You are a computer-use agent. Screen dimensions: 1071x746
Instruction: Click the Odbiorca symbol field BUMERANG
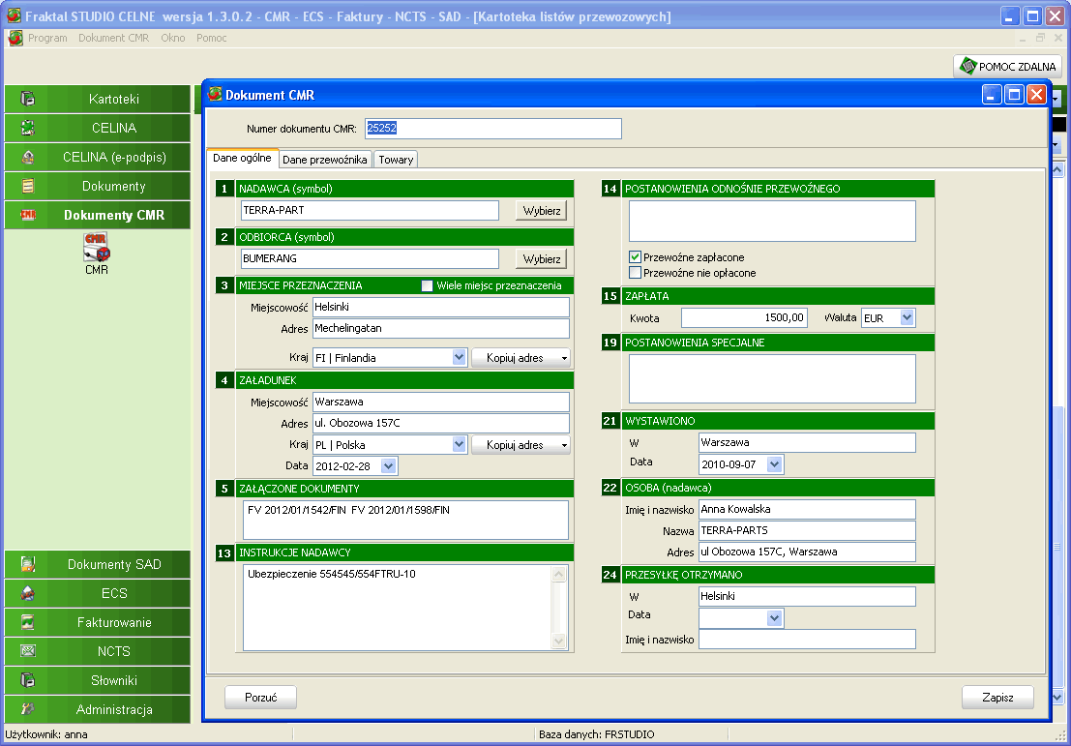[x=371, y=259]
